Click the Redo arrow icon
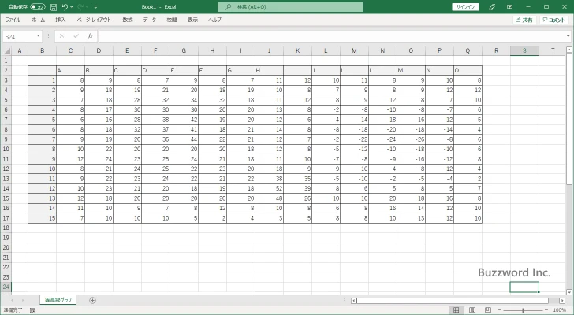 (80, 7)
